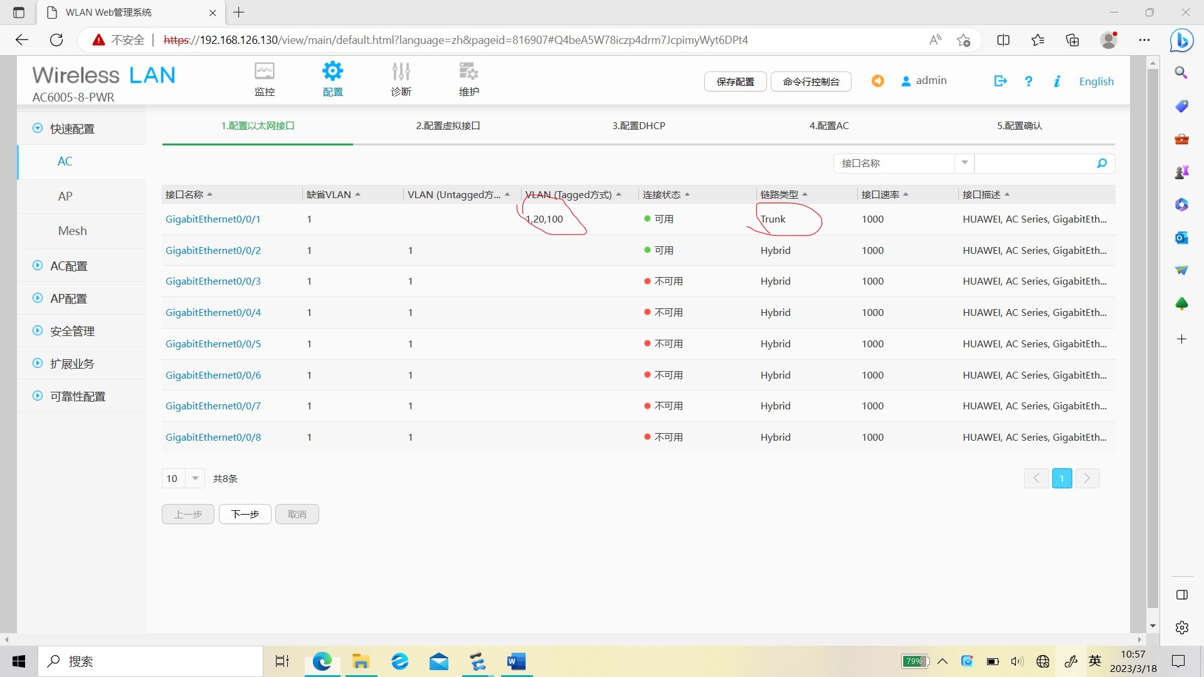
Task: Click the 下一步 next button
Action: click(x=245, y=514)
